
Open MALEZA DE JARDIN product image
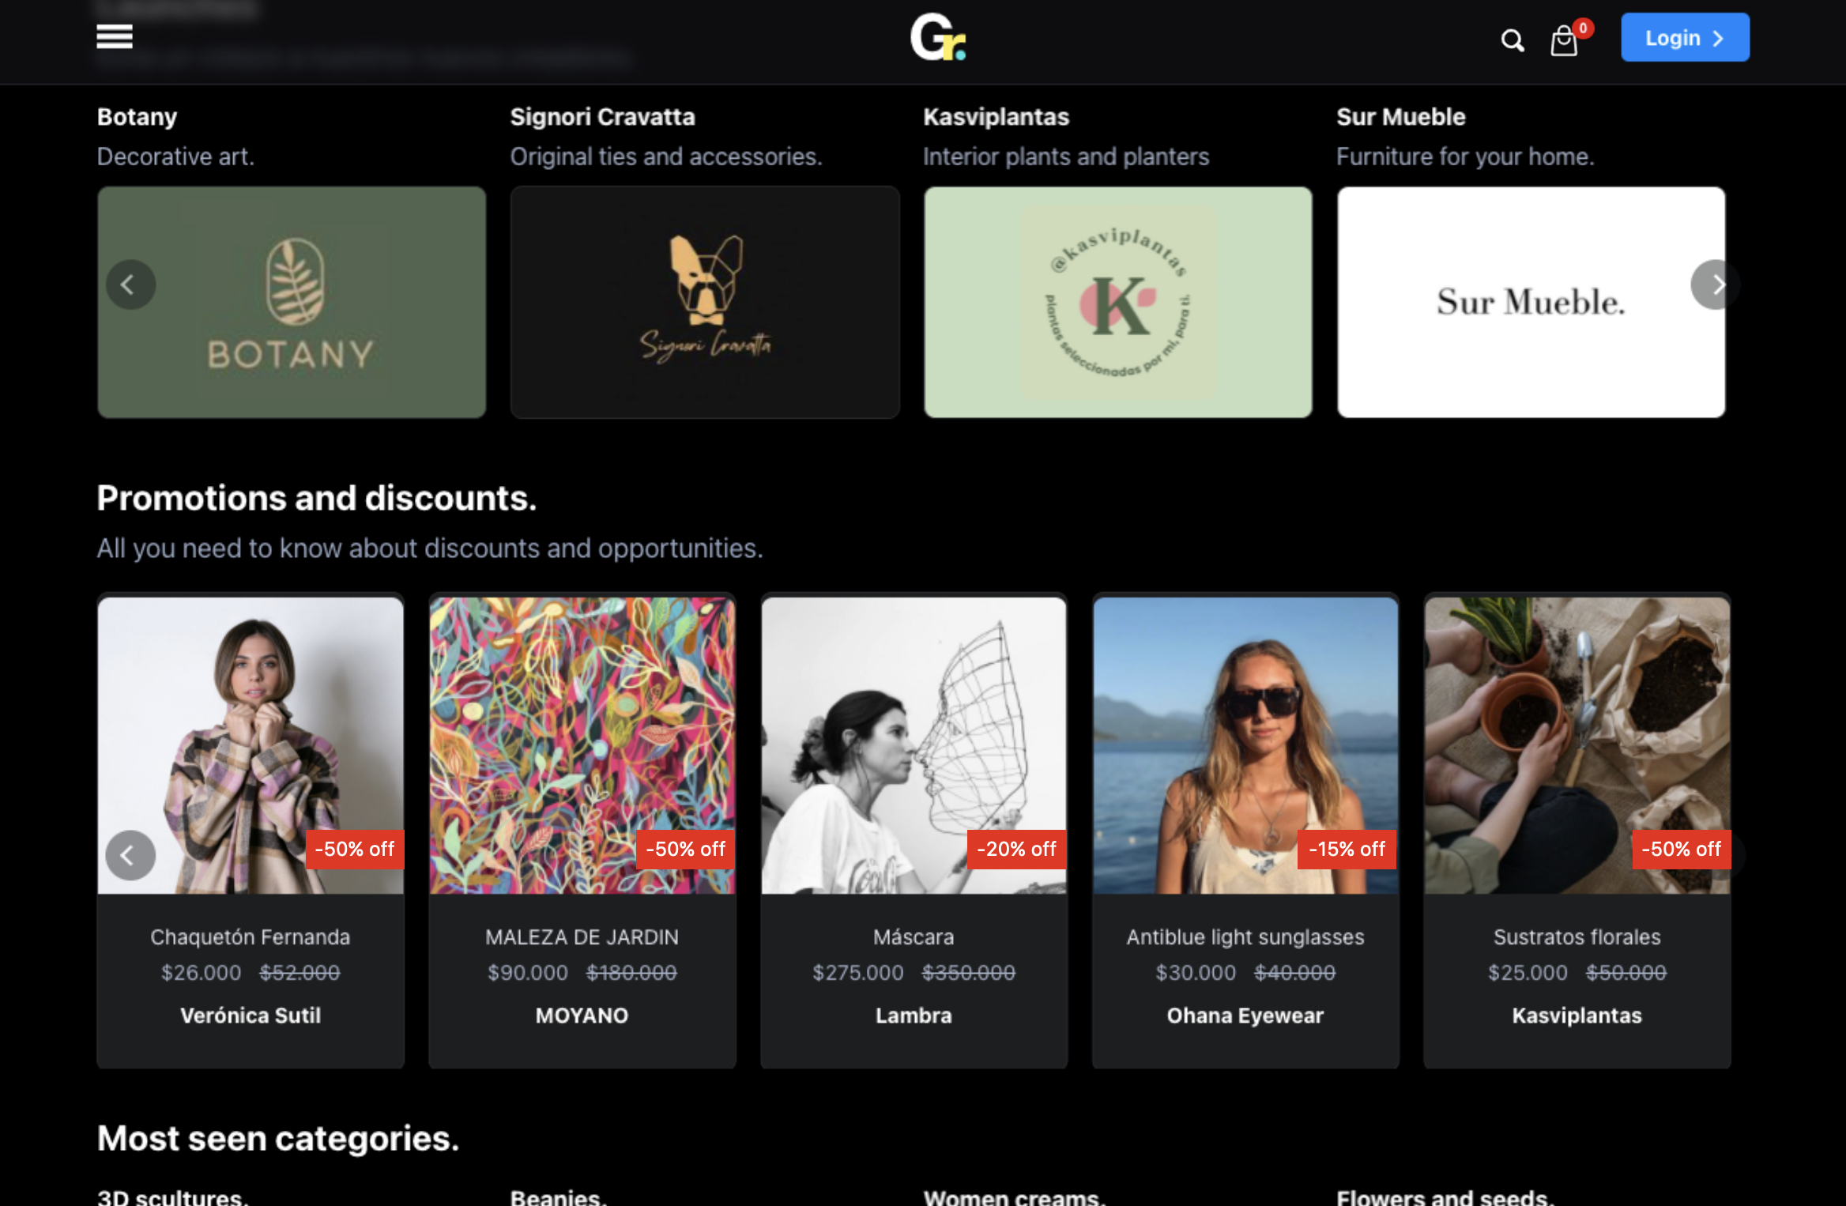point(582,745)
